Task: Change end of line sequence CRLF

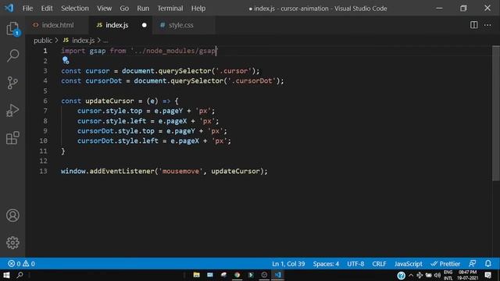Action: 379,264
